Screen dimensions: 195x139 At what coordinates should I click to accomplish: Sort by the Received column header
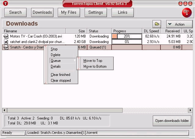tap(171, 31)
